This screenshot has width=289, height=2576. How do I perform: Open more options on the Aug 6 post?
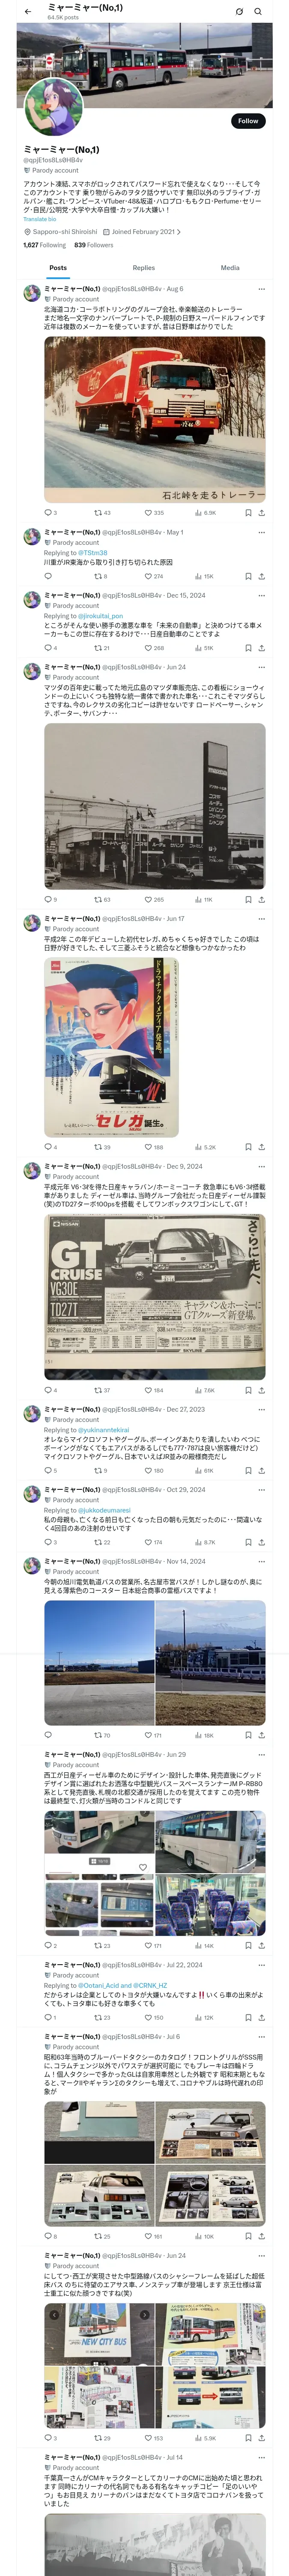tap(262, 289)
